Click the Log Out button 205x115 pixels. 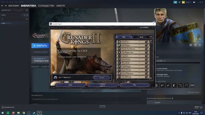click(102, 78)
